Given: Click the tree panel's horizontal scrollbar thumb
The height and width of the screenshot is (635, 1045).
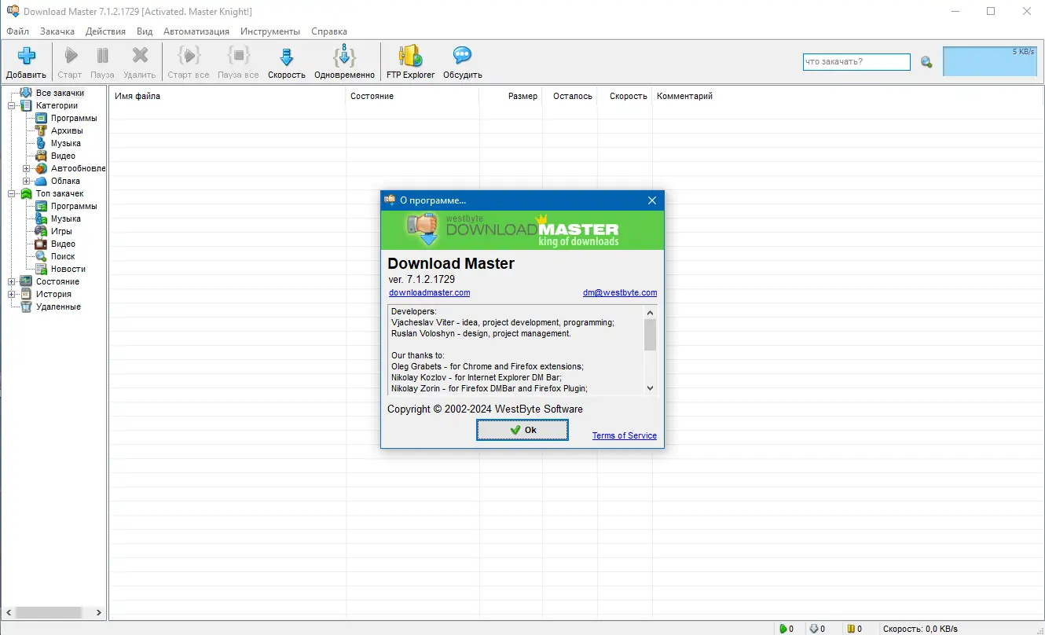Looking at the screenshot, I should [x=49, y=612].
